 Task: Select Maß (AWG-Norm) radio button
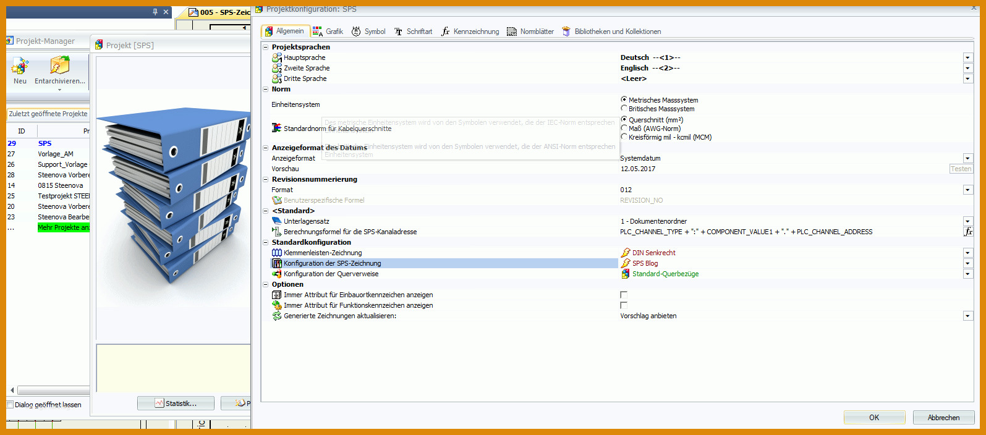click(x=624, y=128)
